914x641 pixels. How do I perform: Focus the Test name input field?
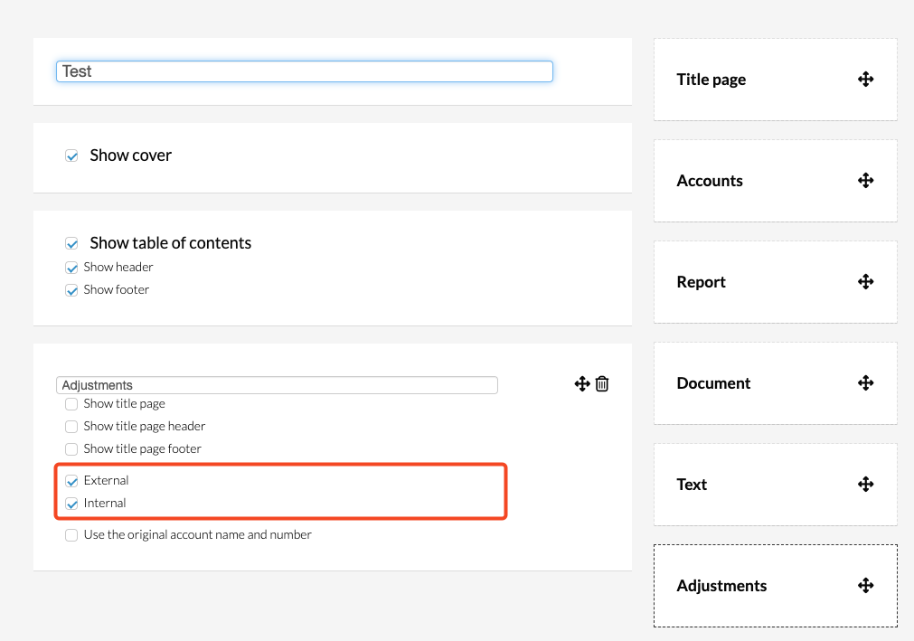304,71
